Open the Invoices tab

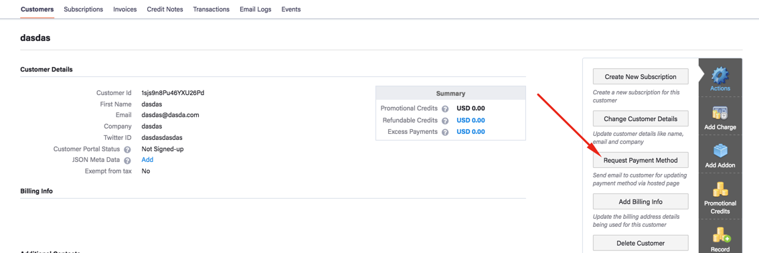coord(125,9)
